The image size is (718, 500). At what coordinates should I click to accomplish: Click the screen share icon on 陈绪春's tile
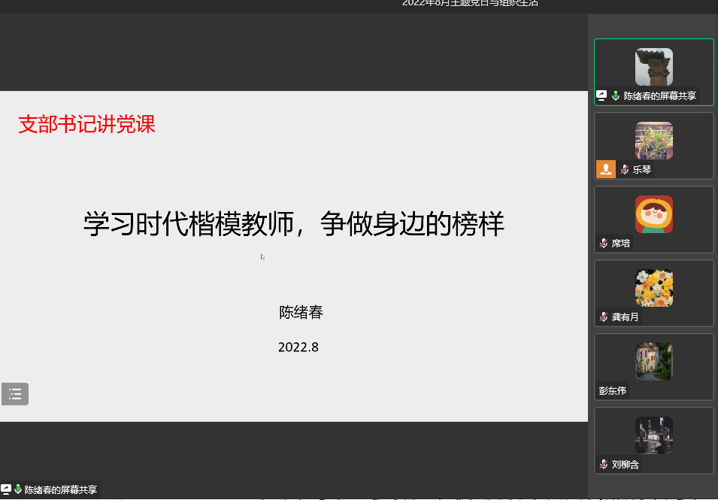click(601, 95)
